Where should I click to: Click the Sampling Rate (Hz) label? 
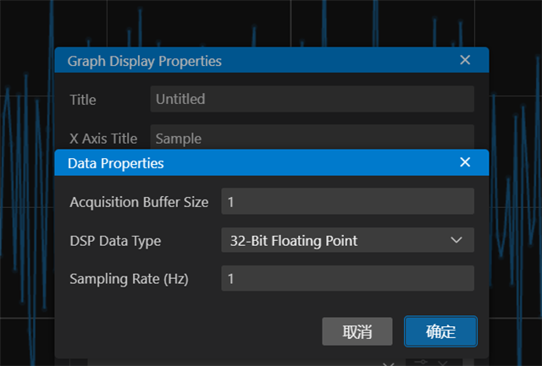click(x=129, y=279)
